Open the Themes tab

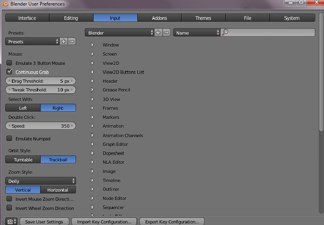(203, 18)
